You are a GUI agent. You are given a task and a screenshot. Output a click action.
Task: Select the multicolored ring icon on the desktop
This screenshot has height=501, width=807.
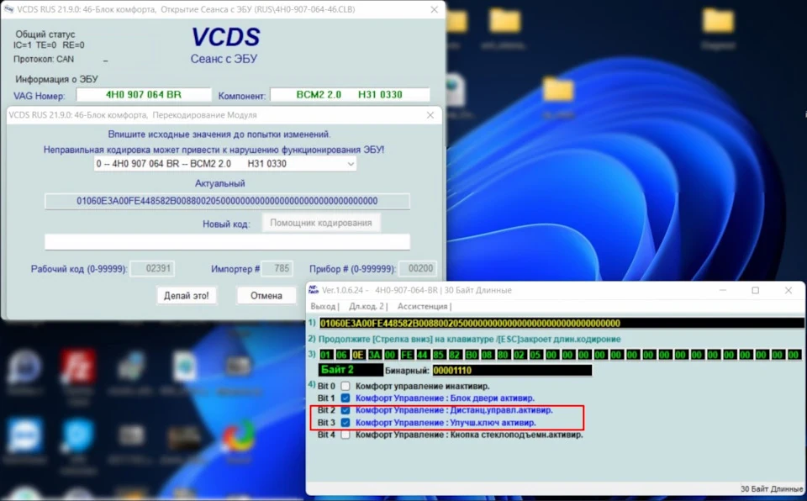click(x=239, y=436)
